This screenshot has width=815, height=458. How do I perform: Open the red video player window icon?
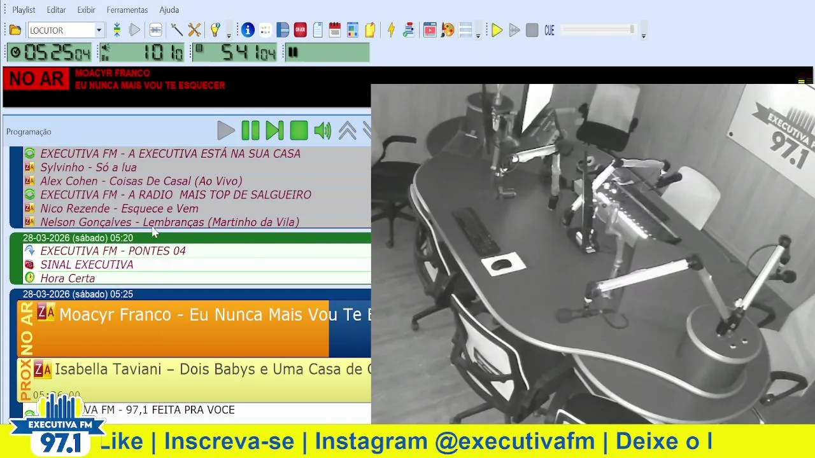[x=430, y=30]
